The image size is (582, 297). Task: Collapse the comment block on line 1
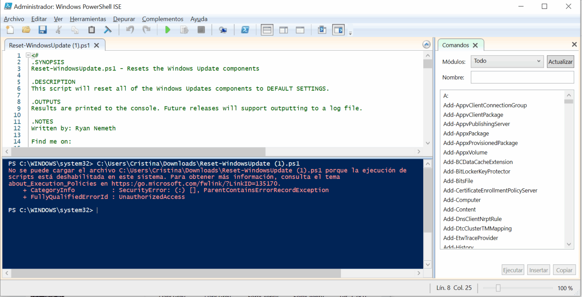click(28, 55)
